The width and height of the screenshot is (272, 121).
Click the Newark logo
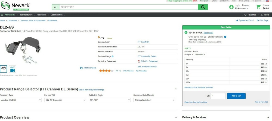(x=15, y=6)
